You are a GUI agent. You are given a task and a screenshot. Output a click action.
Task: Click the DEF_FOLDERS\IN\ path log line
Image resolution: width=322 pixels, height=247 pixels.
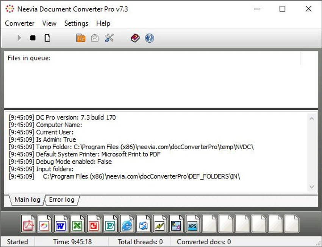point(125,176)
